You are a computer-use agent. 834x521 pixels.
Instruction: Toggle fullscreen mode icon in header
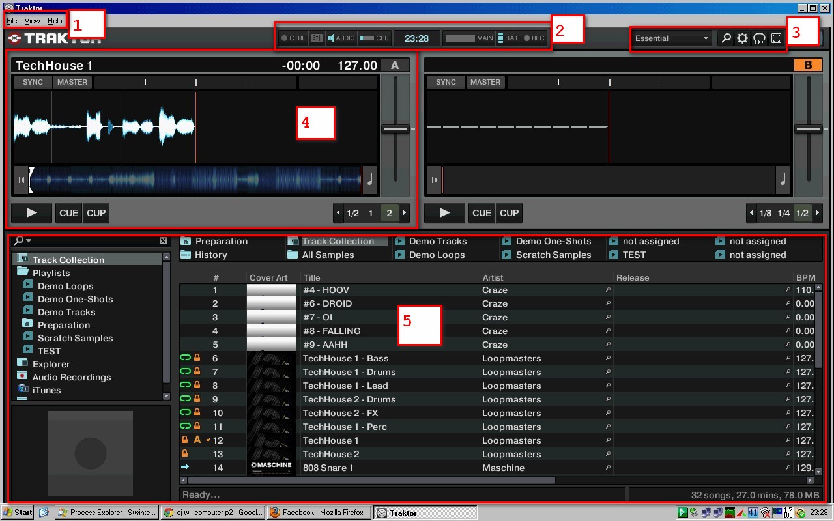tap(776, 38)
